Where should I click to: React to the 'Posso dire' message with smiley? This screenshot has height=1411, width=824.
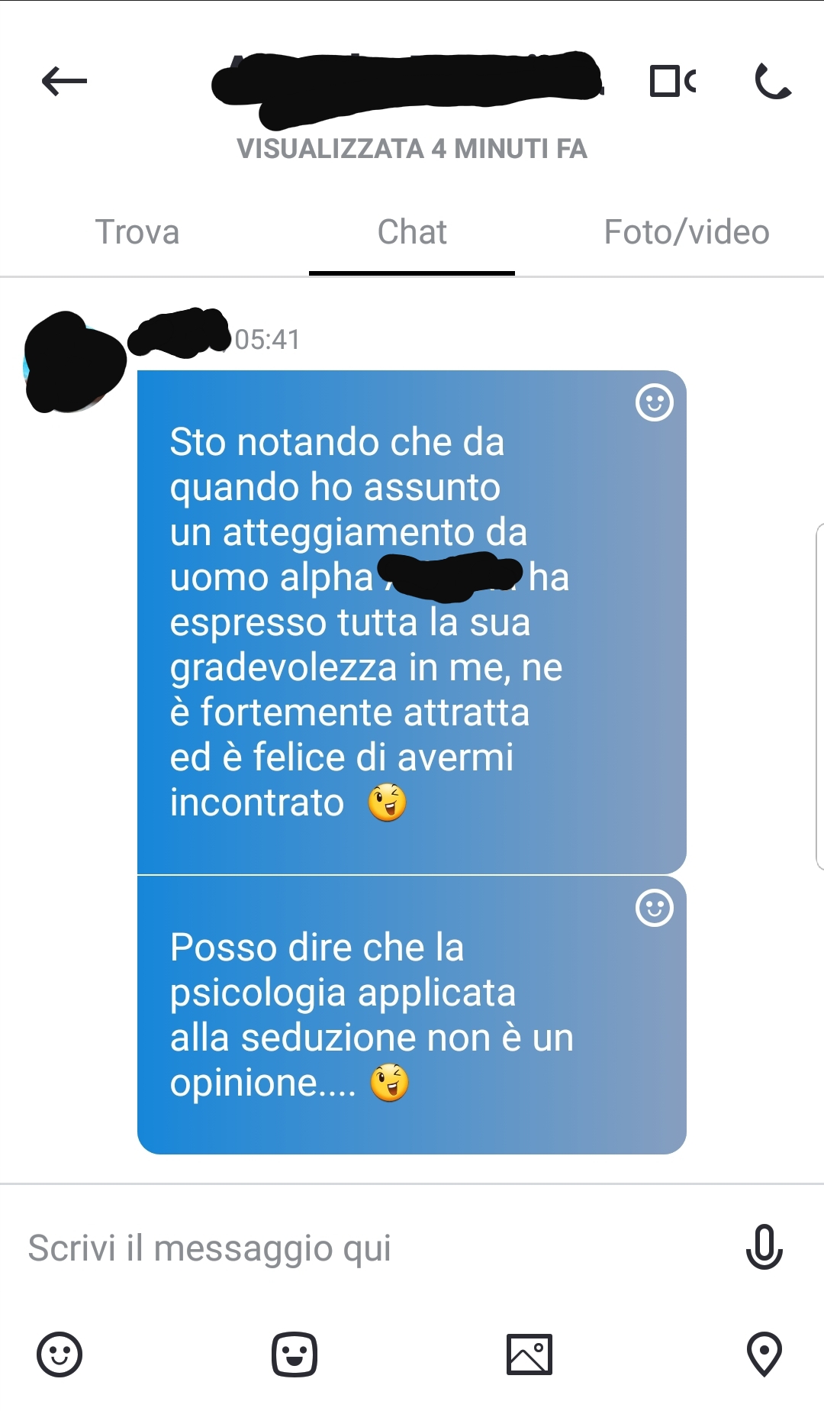(655, 908)
